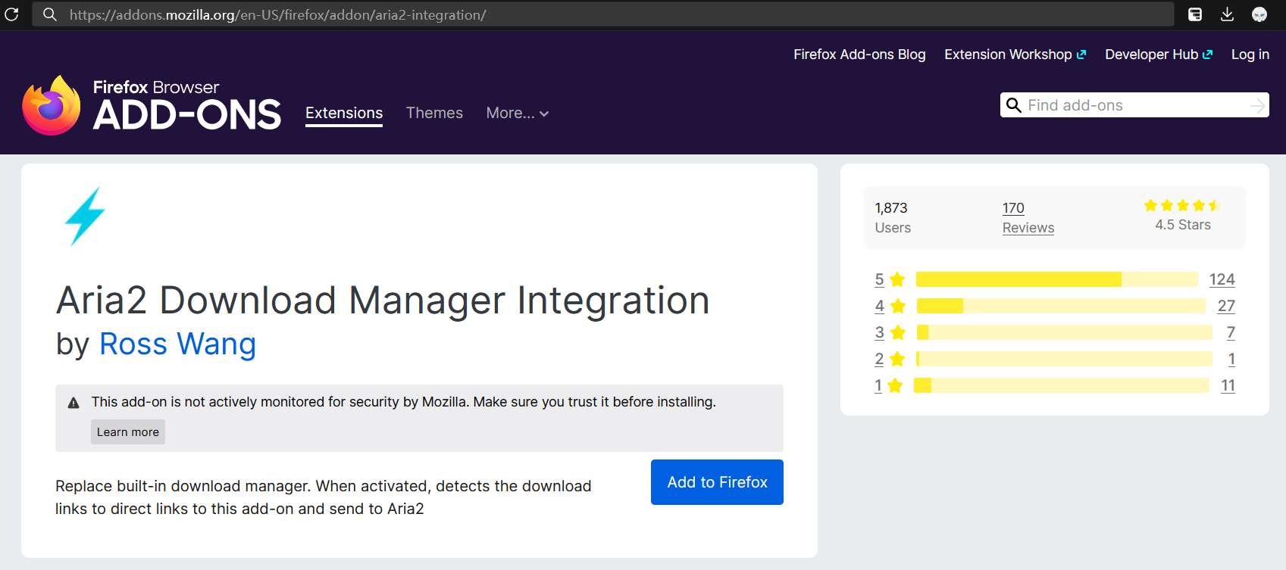Click the address bar search magnifier icon
The width and height of the screenshot is (1286, 570).
click(x=50, y=14)
